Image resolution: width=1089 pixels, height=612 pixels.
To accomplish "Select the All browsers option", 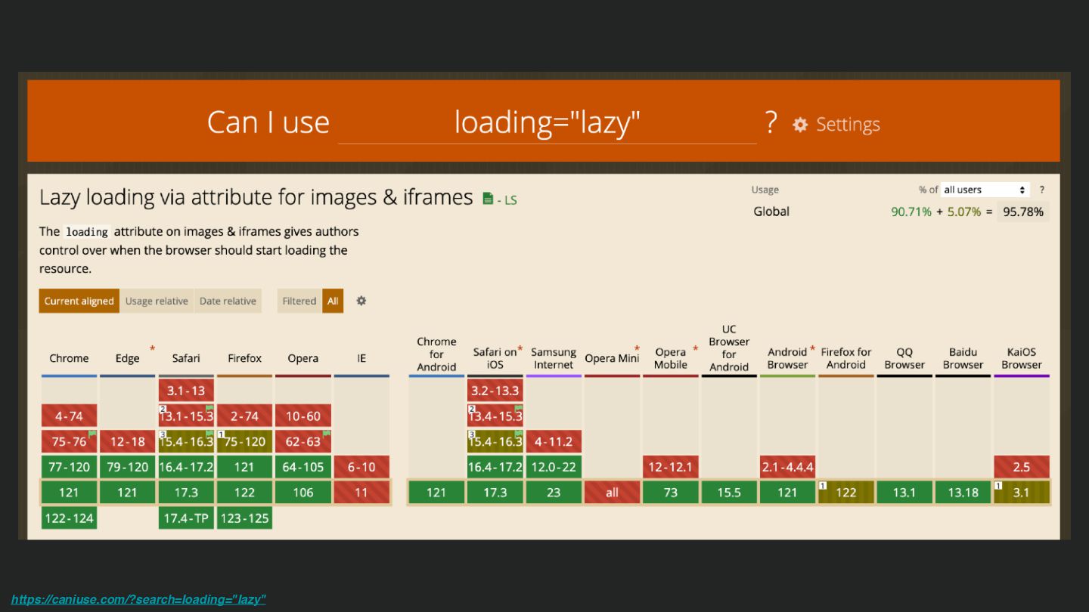I will (333, 301).
